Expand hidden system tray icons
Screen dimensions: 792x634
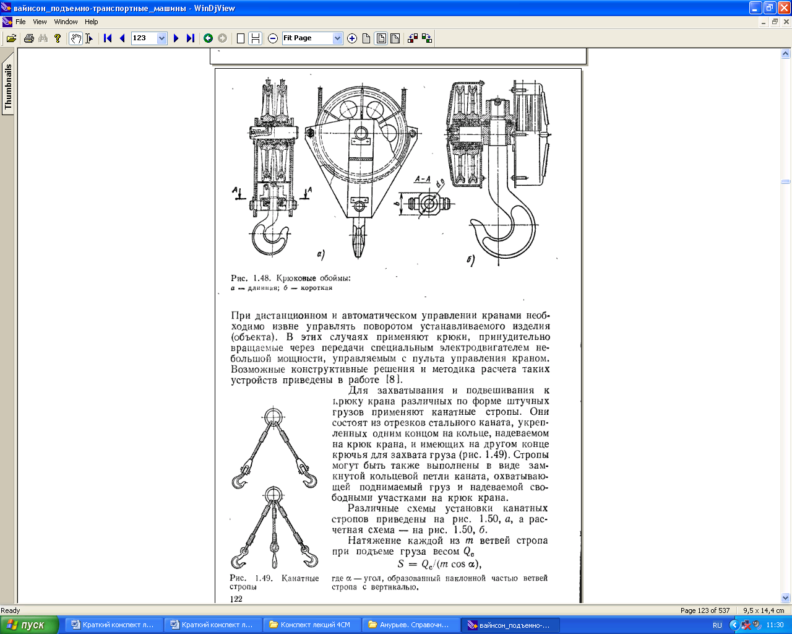(x=734, y=625)
